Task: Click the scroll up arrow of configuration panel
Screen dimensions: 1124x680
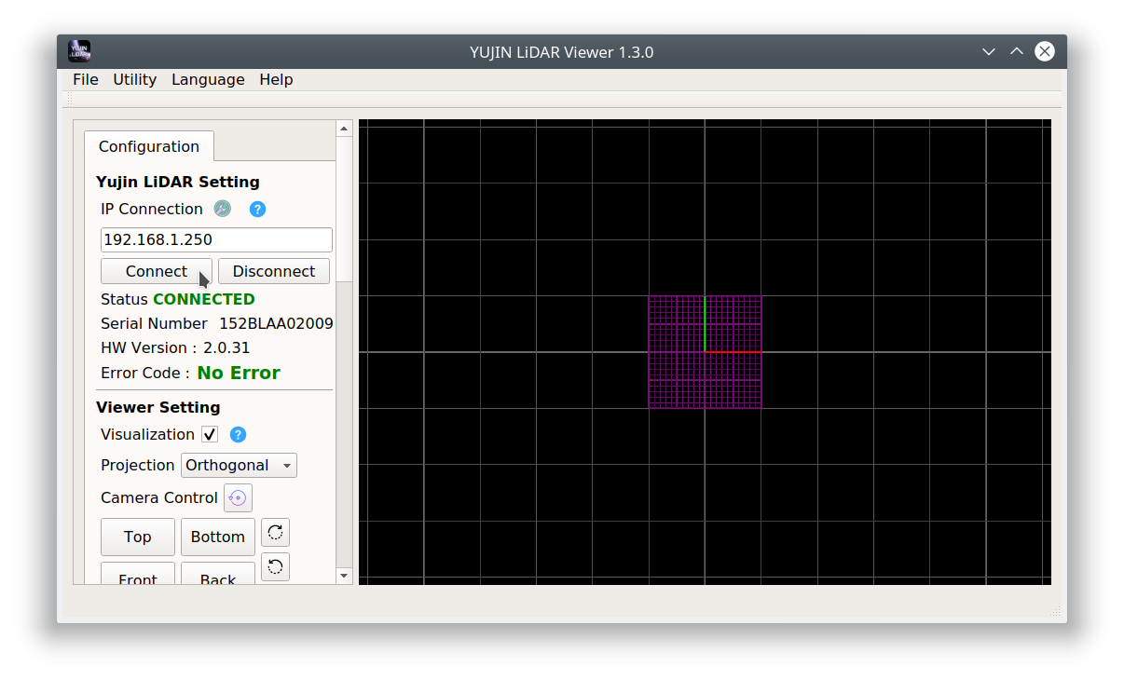Action: tap(345, 129)
